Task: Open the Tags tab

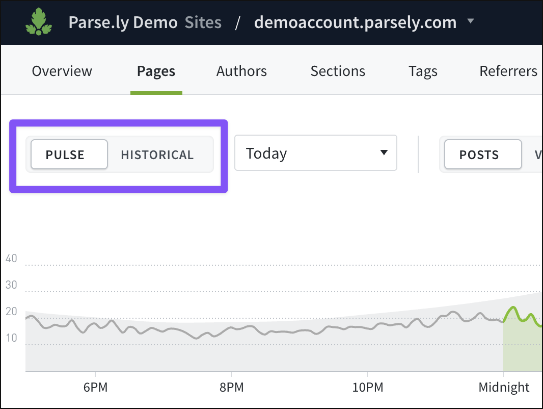Action: click(423, 71)
